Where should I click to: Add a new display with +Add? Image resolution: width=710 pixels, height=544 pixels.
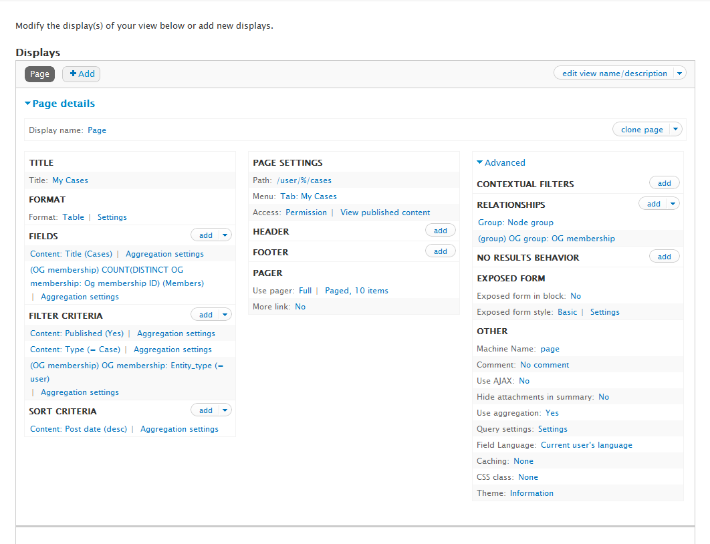coord(81,74)
